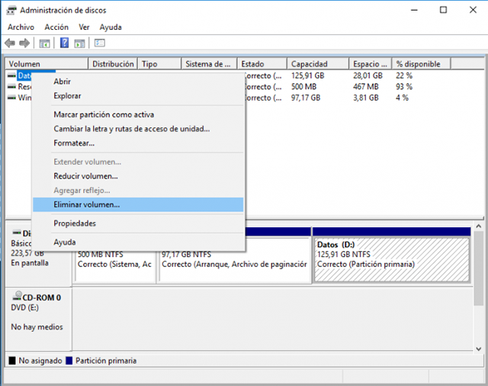Click the scrollbar up arrow in disk pane

coord(478,227)
